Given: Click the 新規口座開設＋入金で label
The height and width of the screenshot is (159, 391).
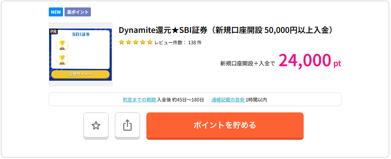Looking at the screenshot, I should click(247, 63).
